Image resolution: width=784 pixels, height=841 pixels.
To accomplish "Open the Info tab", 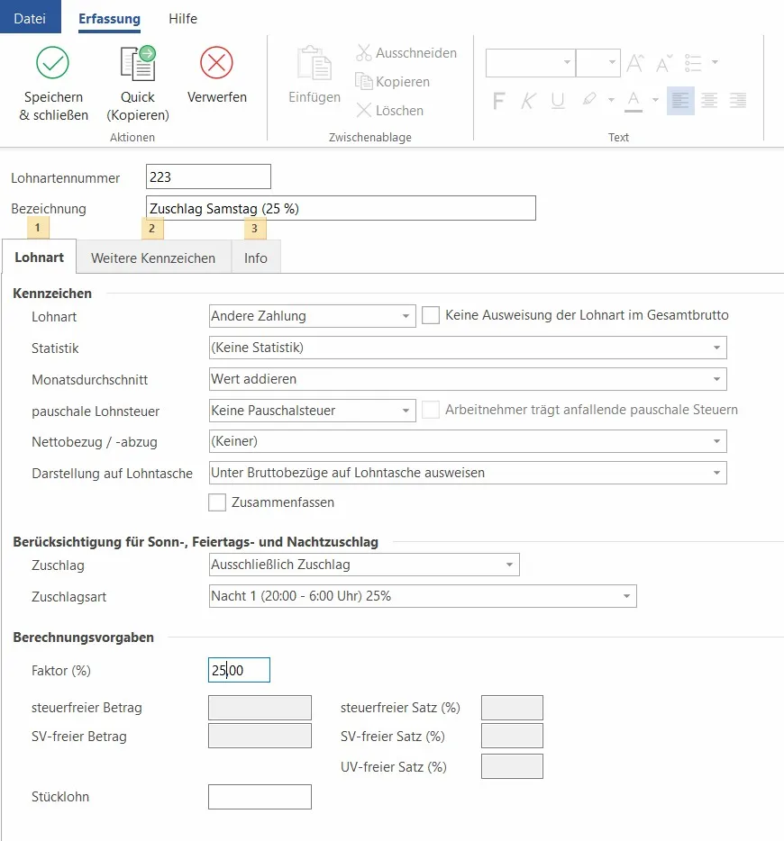I will point(256,258).
